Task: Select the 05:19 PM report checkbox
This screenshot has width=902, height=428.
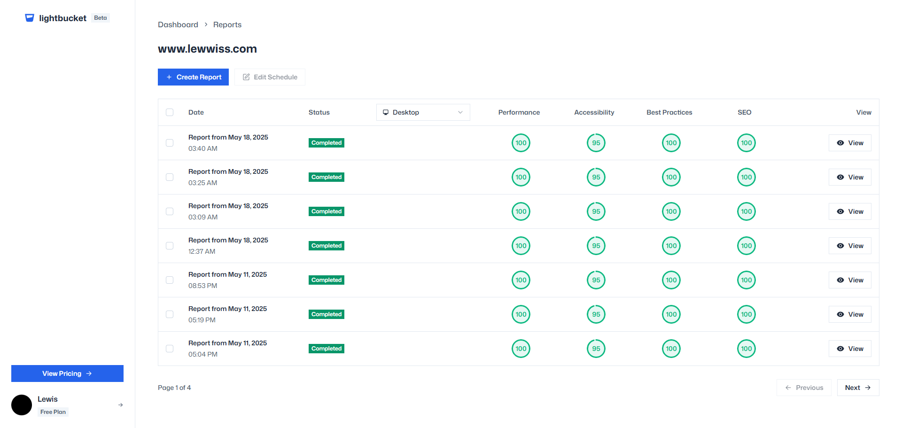Action: 170,314
